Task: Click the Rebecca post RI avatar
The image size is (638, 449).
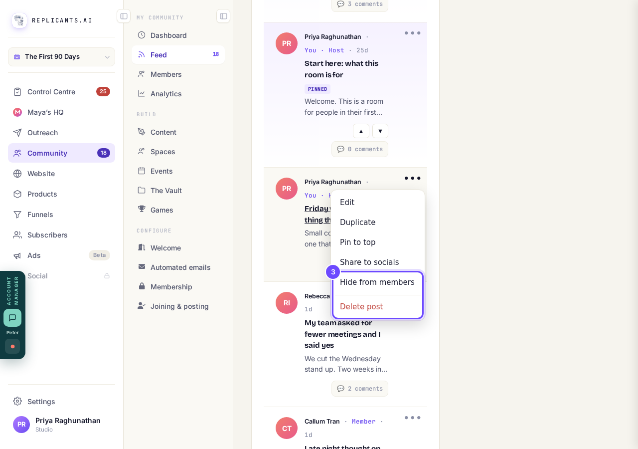Action: [287, 303]
